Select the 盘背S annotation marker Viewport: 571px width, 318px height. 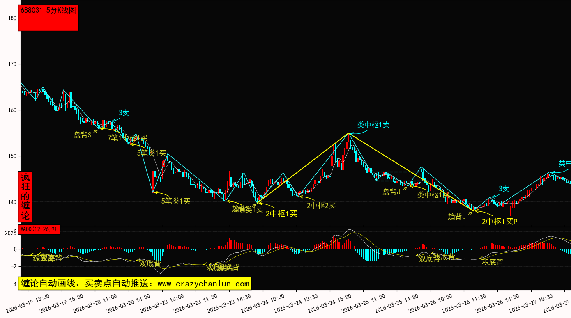[x=83, y=135]
